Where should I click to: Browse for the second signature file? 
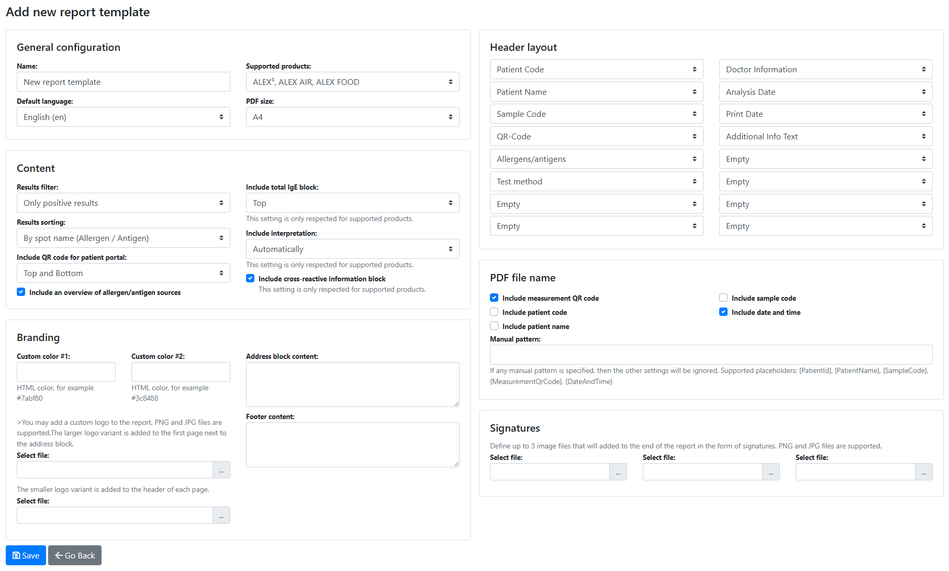click(x=771, y=472)
